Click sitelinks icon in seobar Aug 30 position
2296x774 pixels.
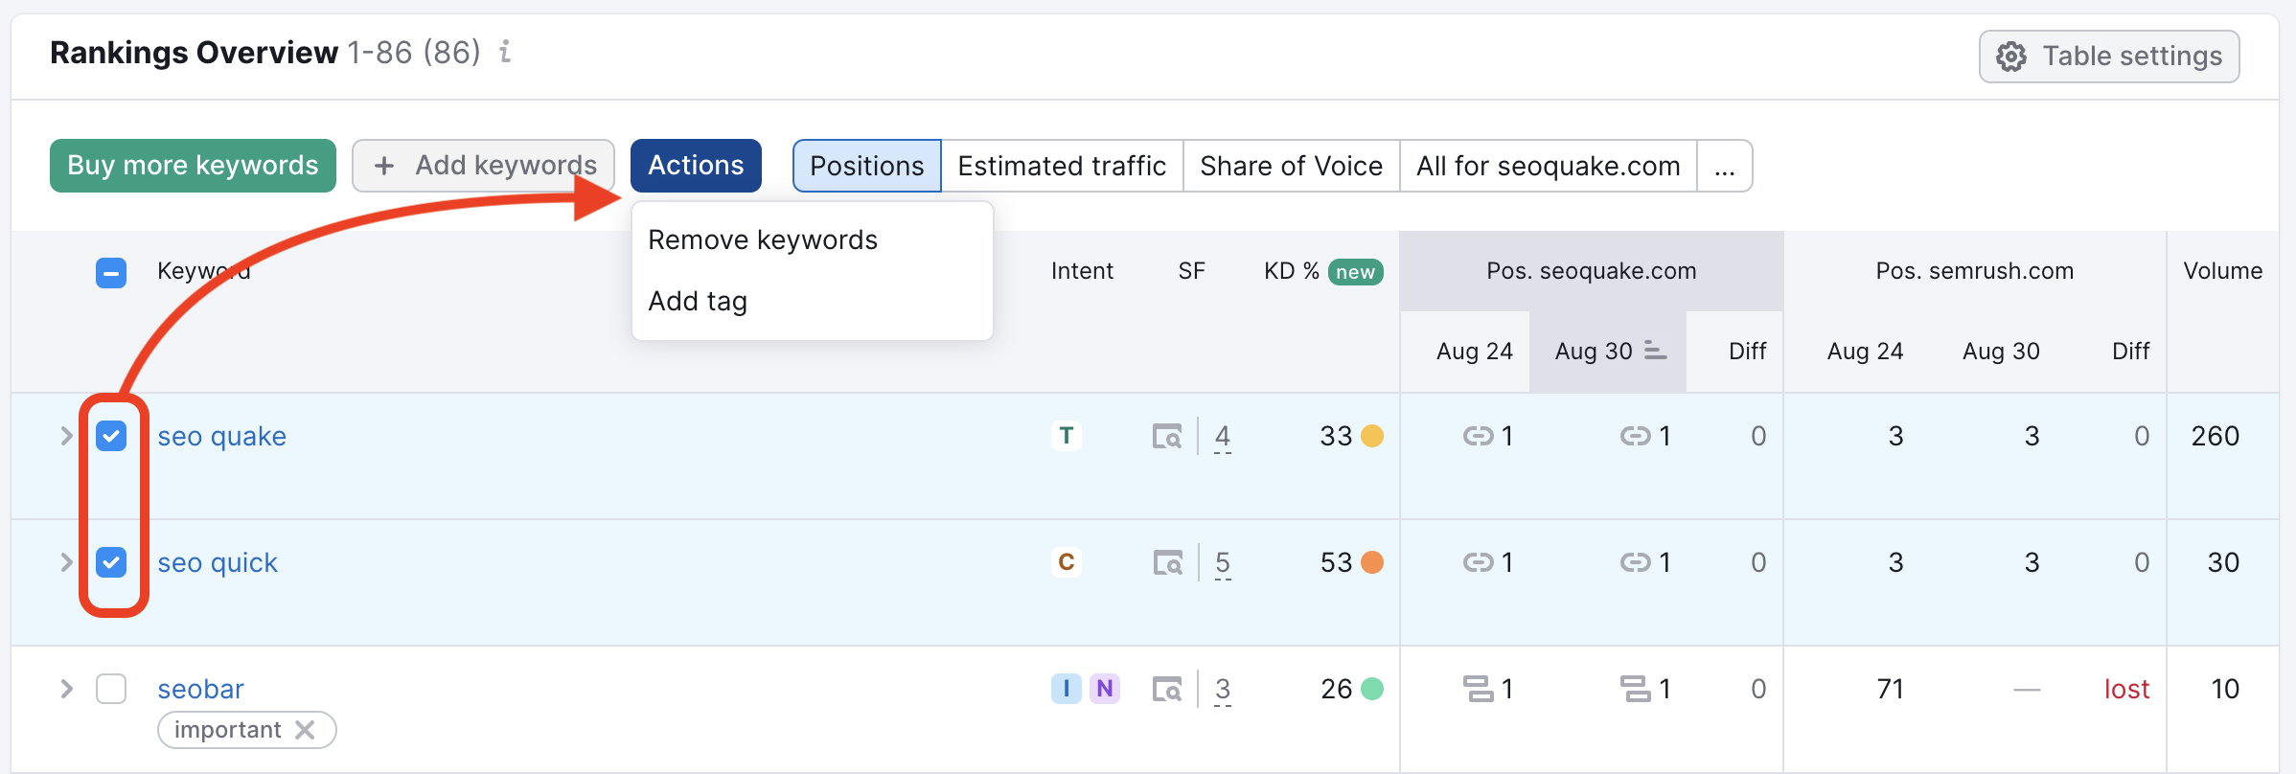click(1635, 689)
